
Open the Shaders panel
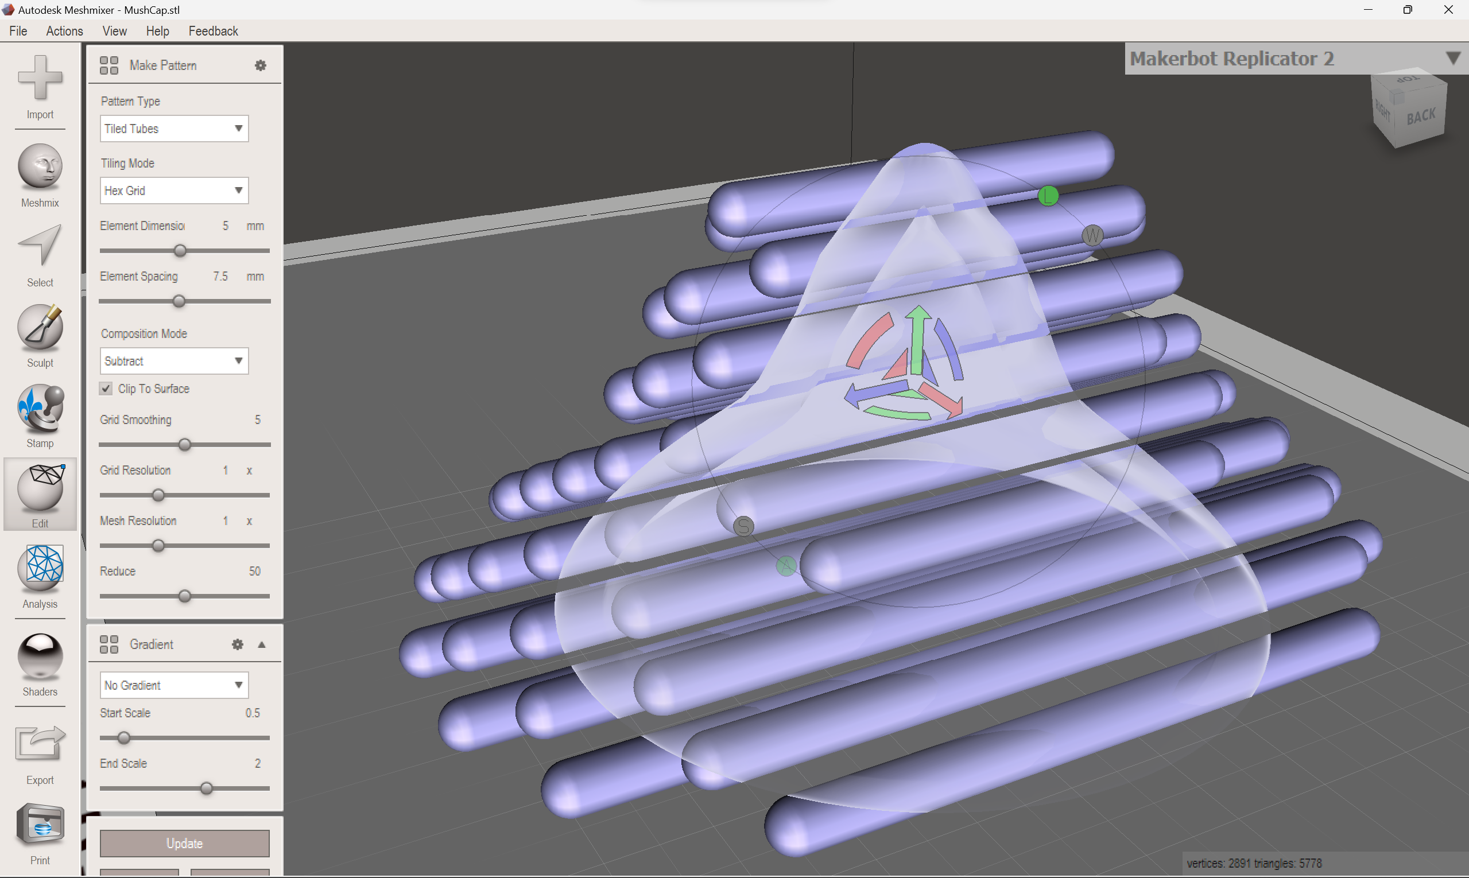point(40,655)
